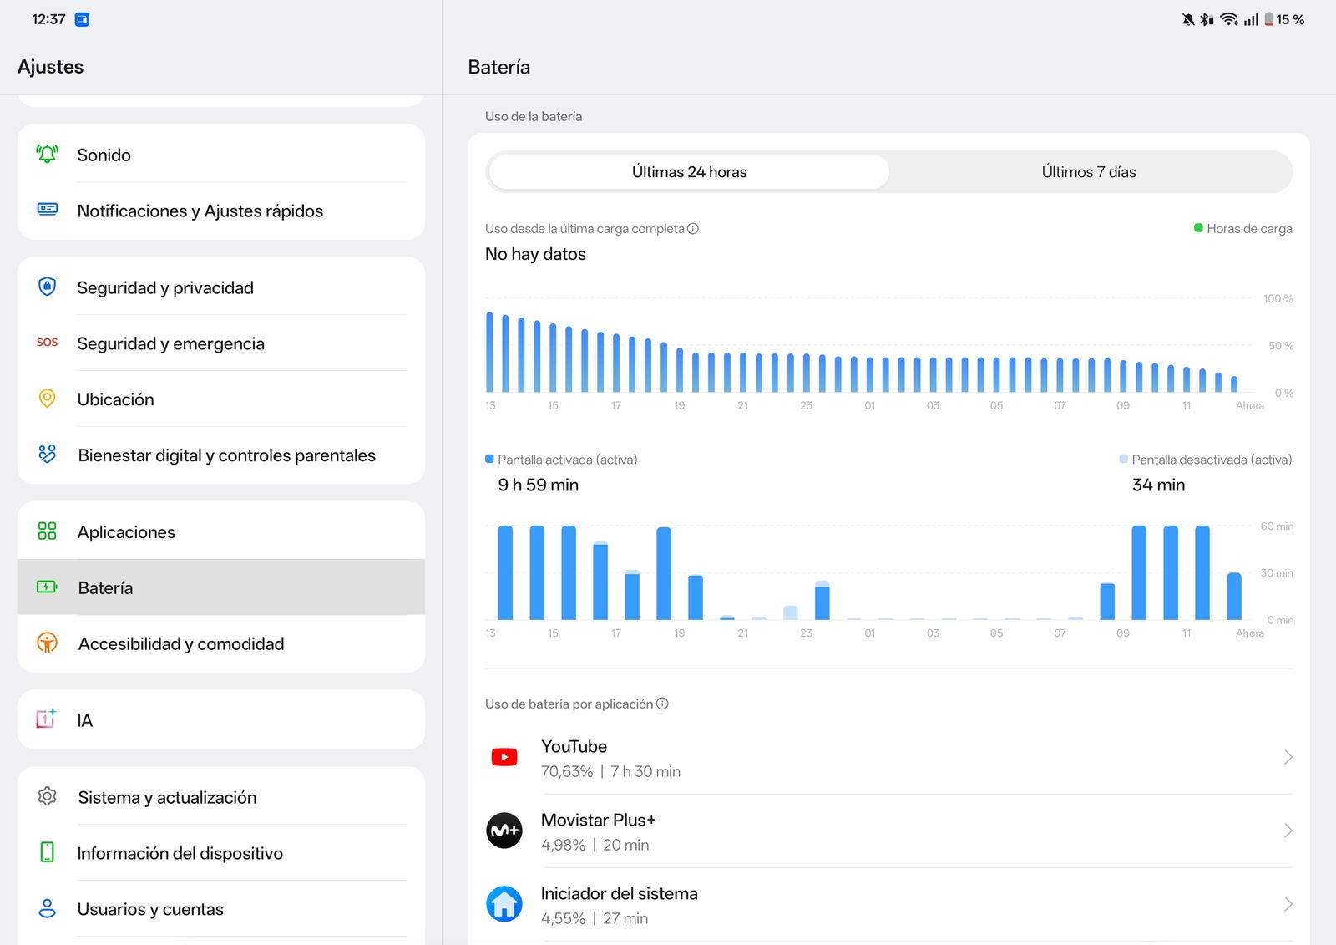Open Información del dispositivo
This screenshot has height=945, width=1336.
click(x=180, y=853)
